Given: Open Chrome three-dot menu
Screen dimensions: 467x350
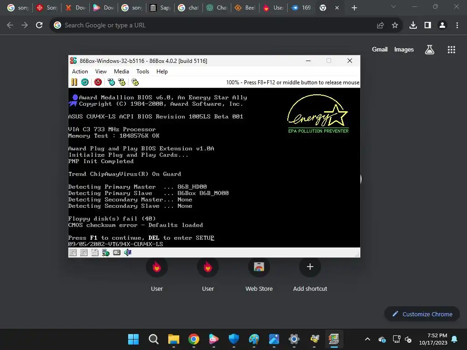Looking at the screenshot, I should pyautogui.click(x=457, y=26).
